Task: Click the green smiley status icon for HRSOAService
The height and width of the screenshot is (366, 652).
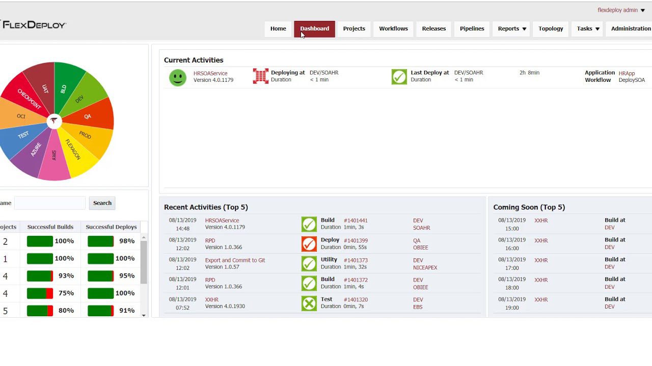Action: [178, 78]
